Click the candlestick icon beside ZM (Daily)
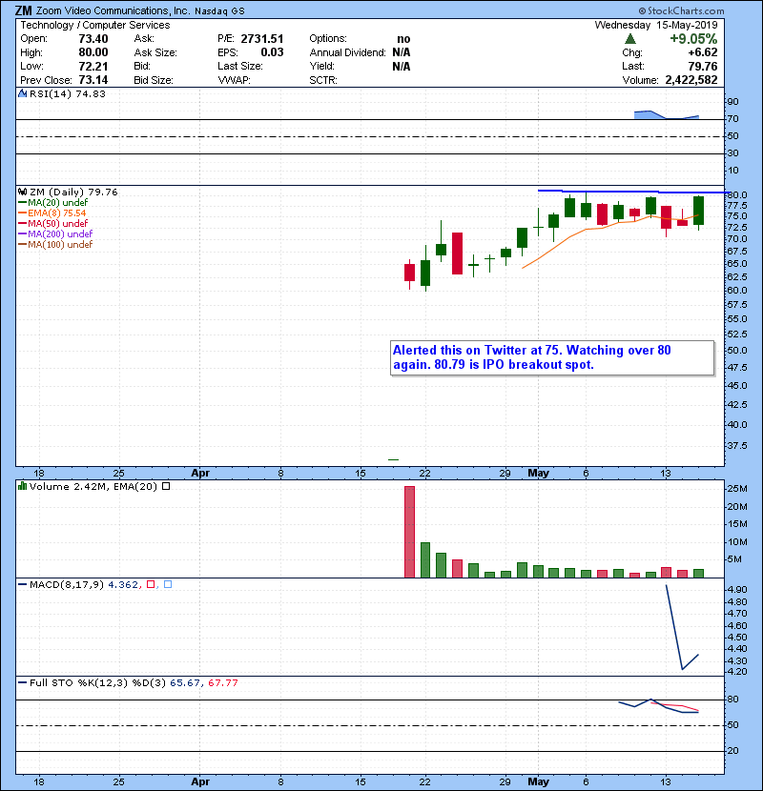 22,192
